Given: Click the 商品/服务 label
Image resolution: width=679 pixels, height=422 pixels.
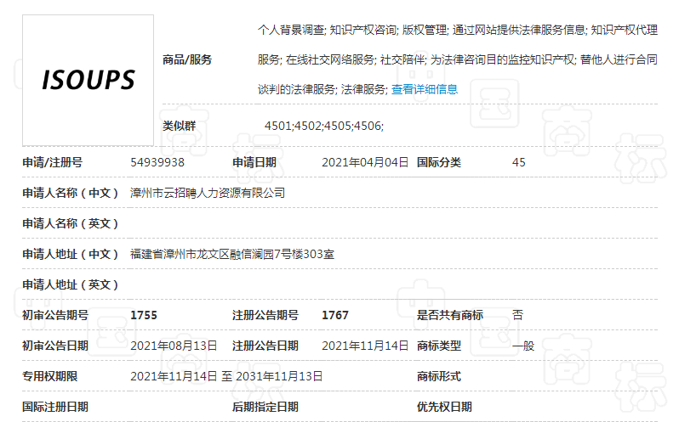Looking at the screenshot, I should pos(187,59).
